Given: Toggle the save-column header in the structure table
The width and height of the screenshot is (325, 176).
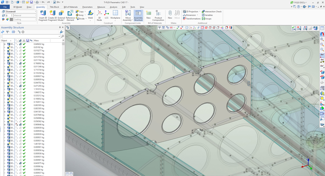Looking at the screenshot, I should coord(28,40).
